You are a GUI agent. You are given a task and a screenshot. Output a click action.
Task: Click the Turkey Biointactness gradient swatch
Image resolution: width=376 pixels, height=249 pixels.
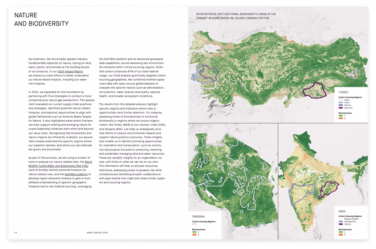(x=341, y=117)
